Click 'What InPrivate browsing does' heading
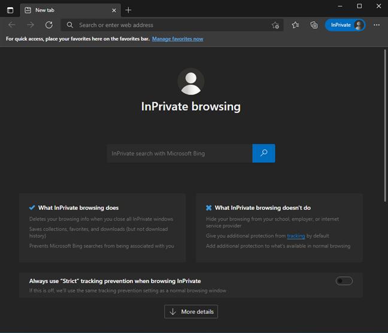 coord(78,208)
